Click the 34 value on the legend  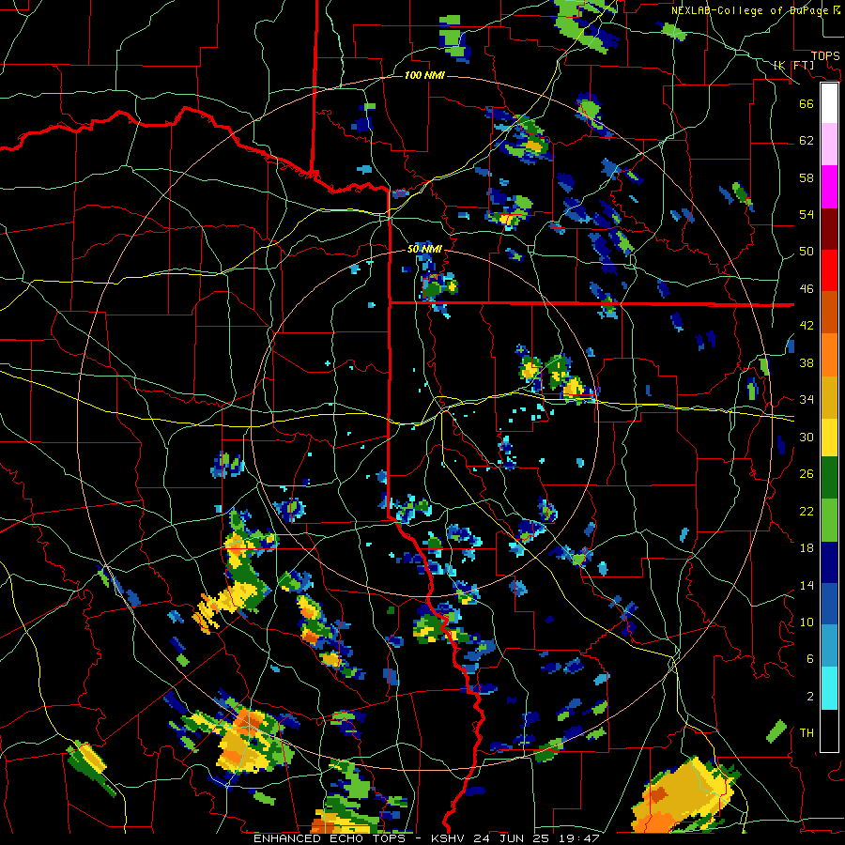[807, 400]
